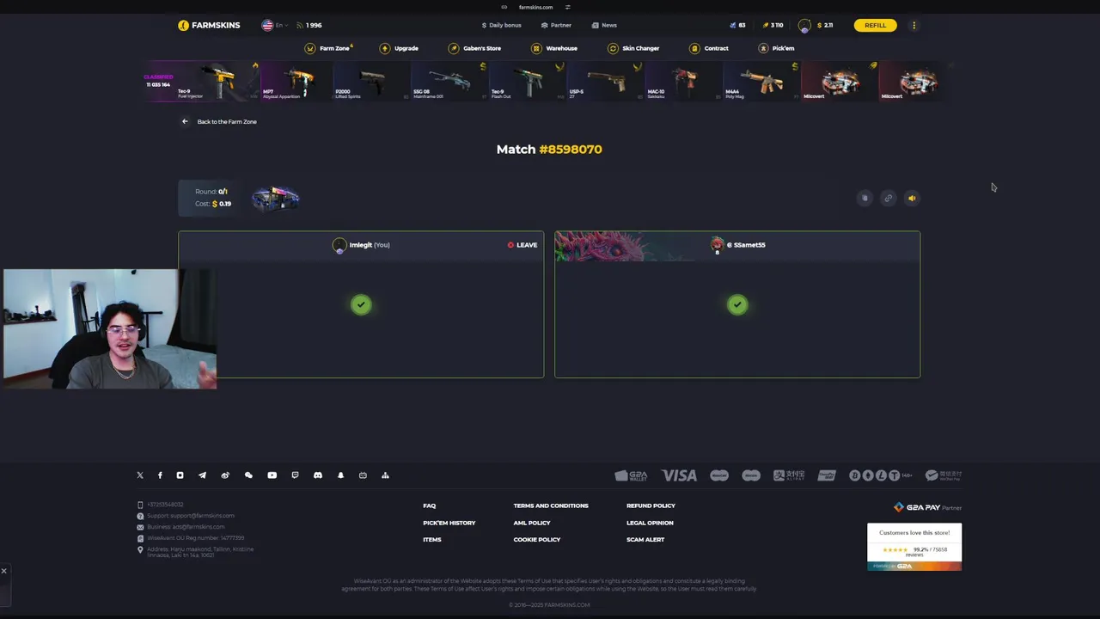1100x619 pixels.
Task: Open the sitemap social icon
Action: coord(385,475)
